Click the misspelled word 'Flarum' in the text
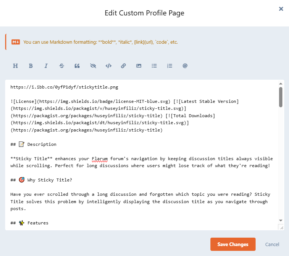Viewport: 289px width, 256px height. tap(100, 159)
